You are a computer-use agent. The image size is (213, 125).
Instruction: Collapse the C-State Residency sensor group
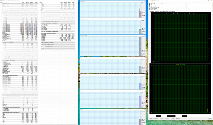[1, 75]
